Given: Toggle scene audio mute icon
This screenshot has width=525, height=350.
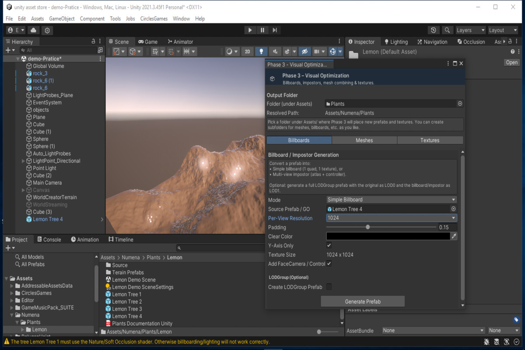Looking at the screenshot, I should tap(275, 52).
